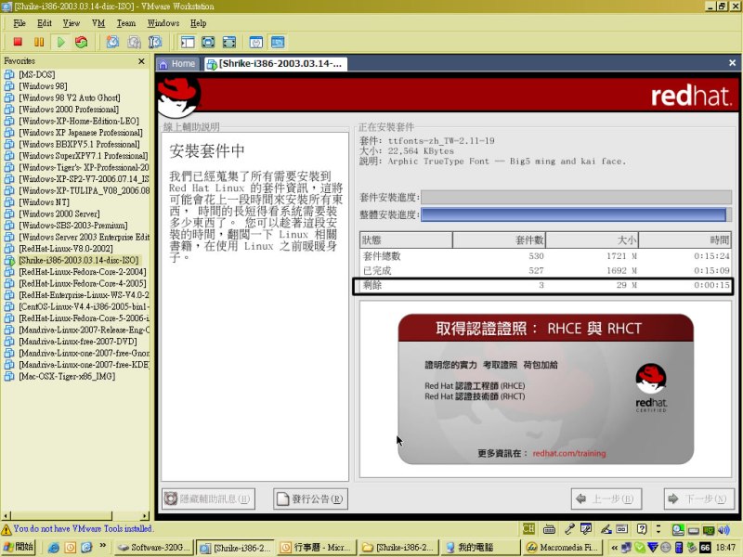Select [Windows-XP-Home-Edition-LEO] favorite
Viewport: 743px width, 557px height.
click(x=79, y=121)
